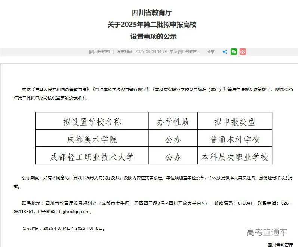298x247 pixels.
Task: Click table header 拟申报类型
Action: point(235,121)
